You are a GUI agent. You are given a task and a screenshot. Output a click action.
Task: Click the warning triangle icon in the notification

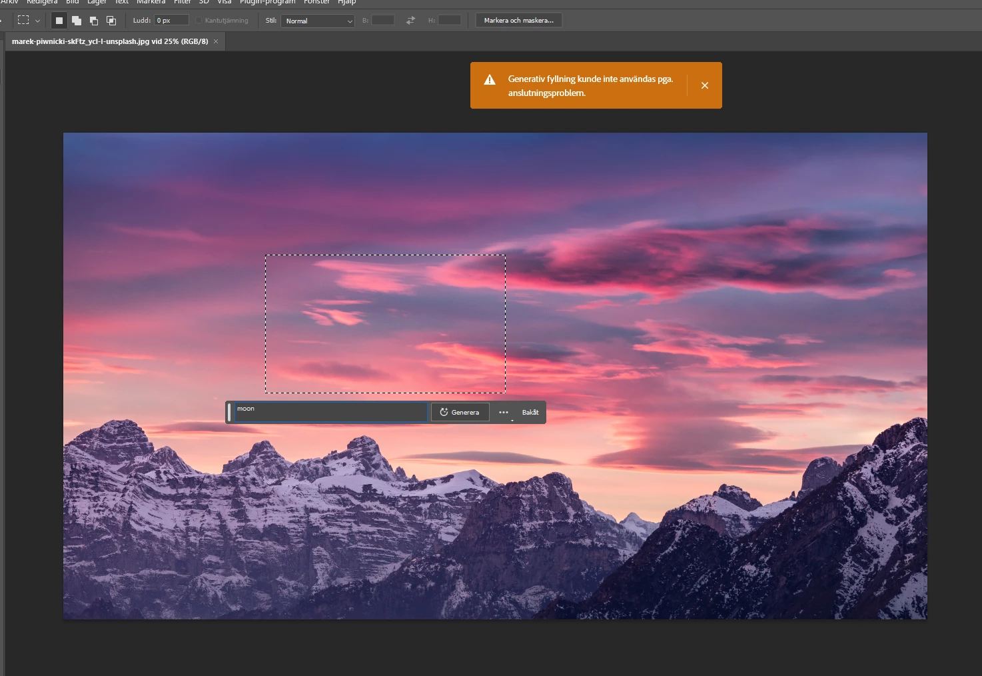click(x=490, y=80)
